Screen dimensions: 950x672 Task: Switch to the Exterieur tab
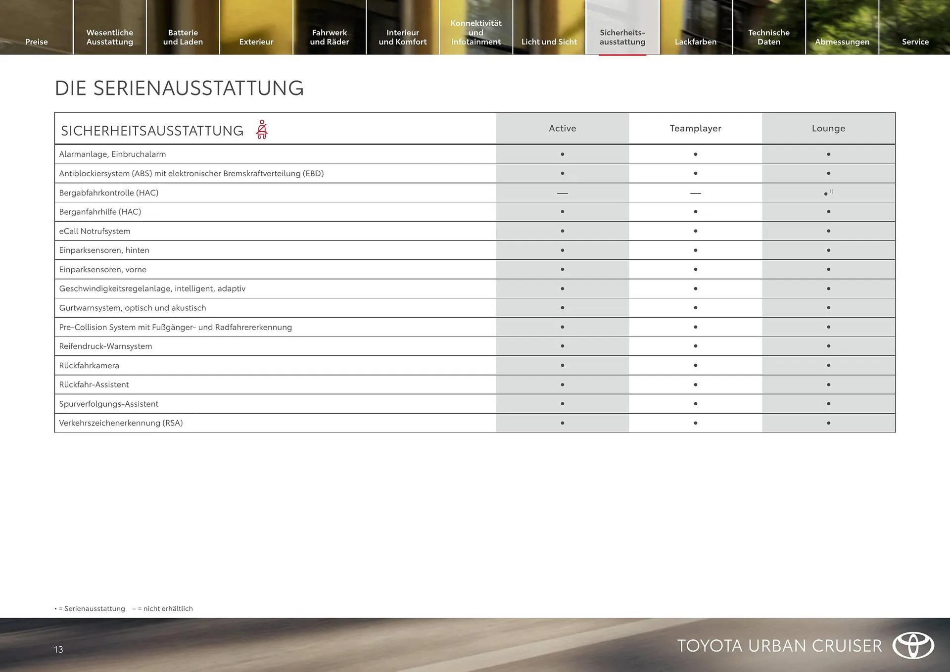256,42
